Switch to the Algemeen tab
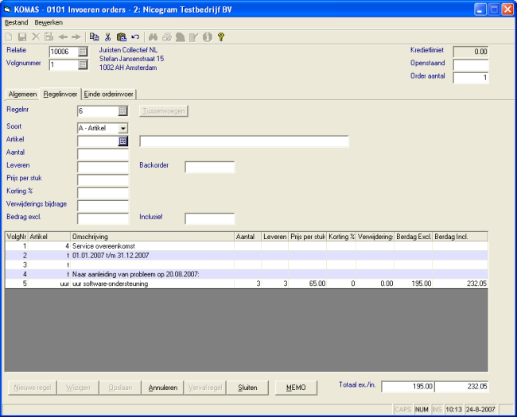 pyautogui.click(x=22, y=95)
